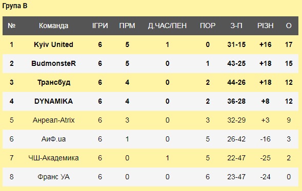Click the О points column header
The width and height of the screenshot is (302, 191).
point(289,26)
